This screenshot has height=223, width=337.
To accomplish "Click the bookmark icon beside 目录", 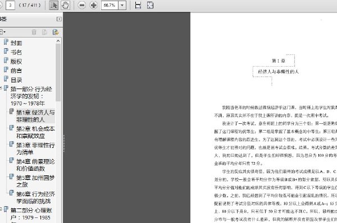I will tap(6, 78).
